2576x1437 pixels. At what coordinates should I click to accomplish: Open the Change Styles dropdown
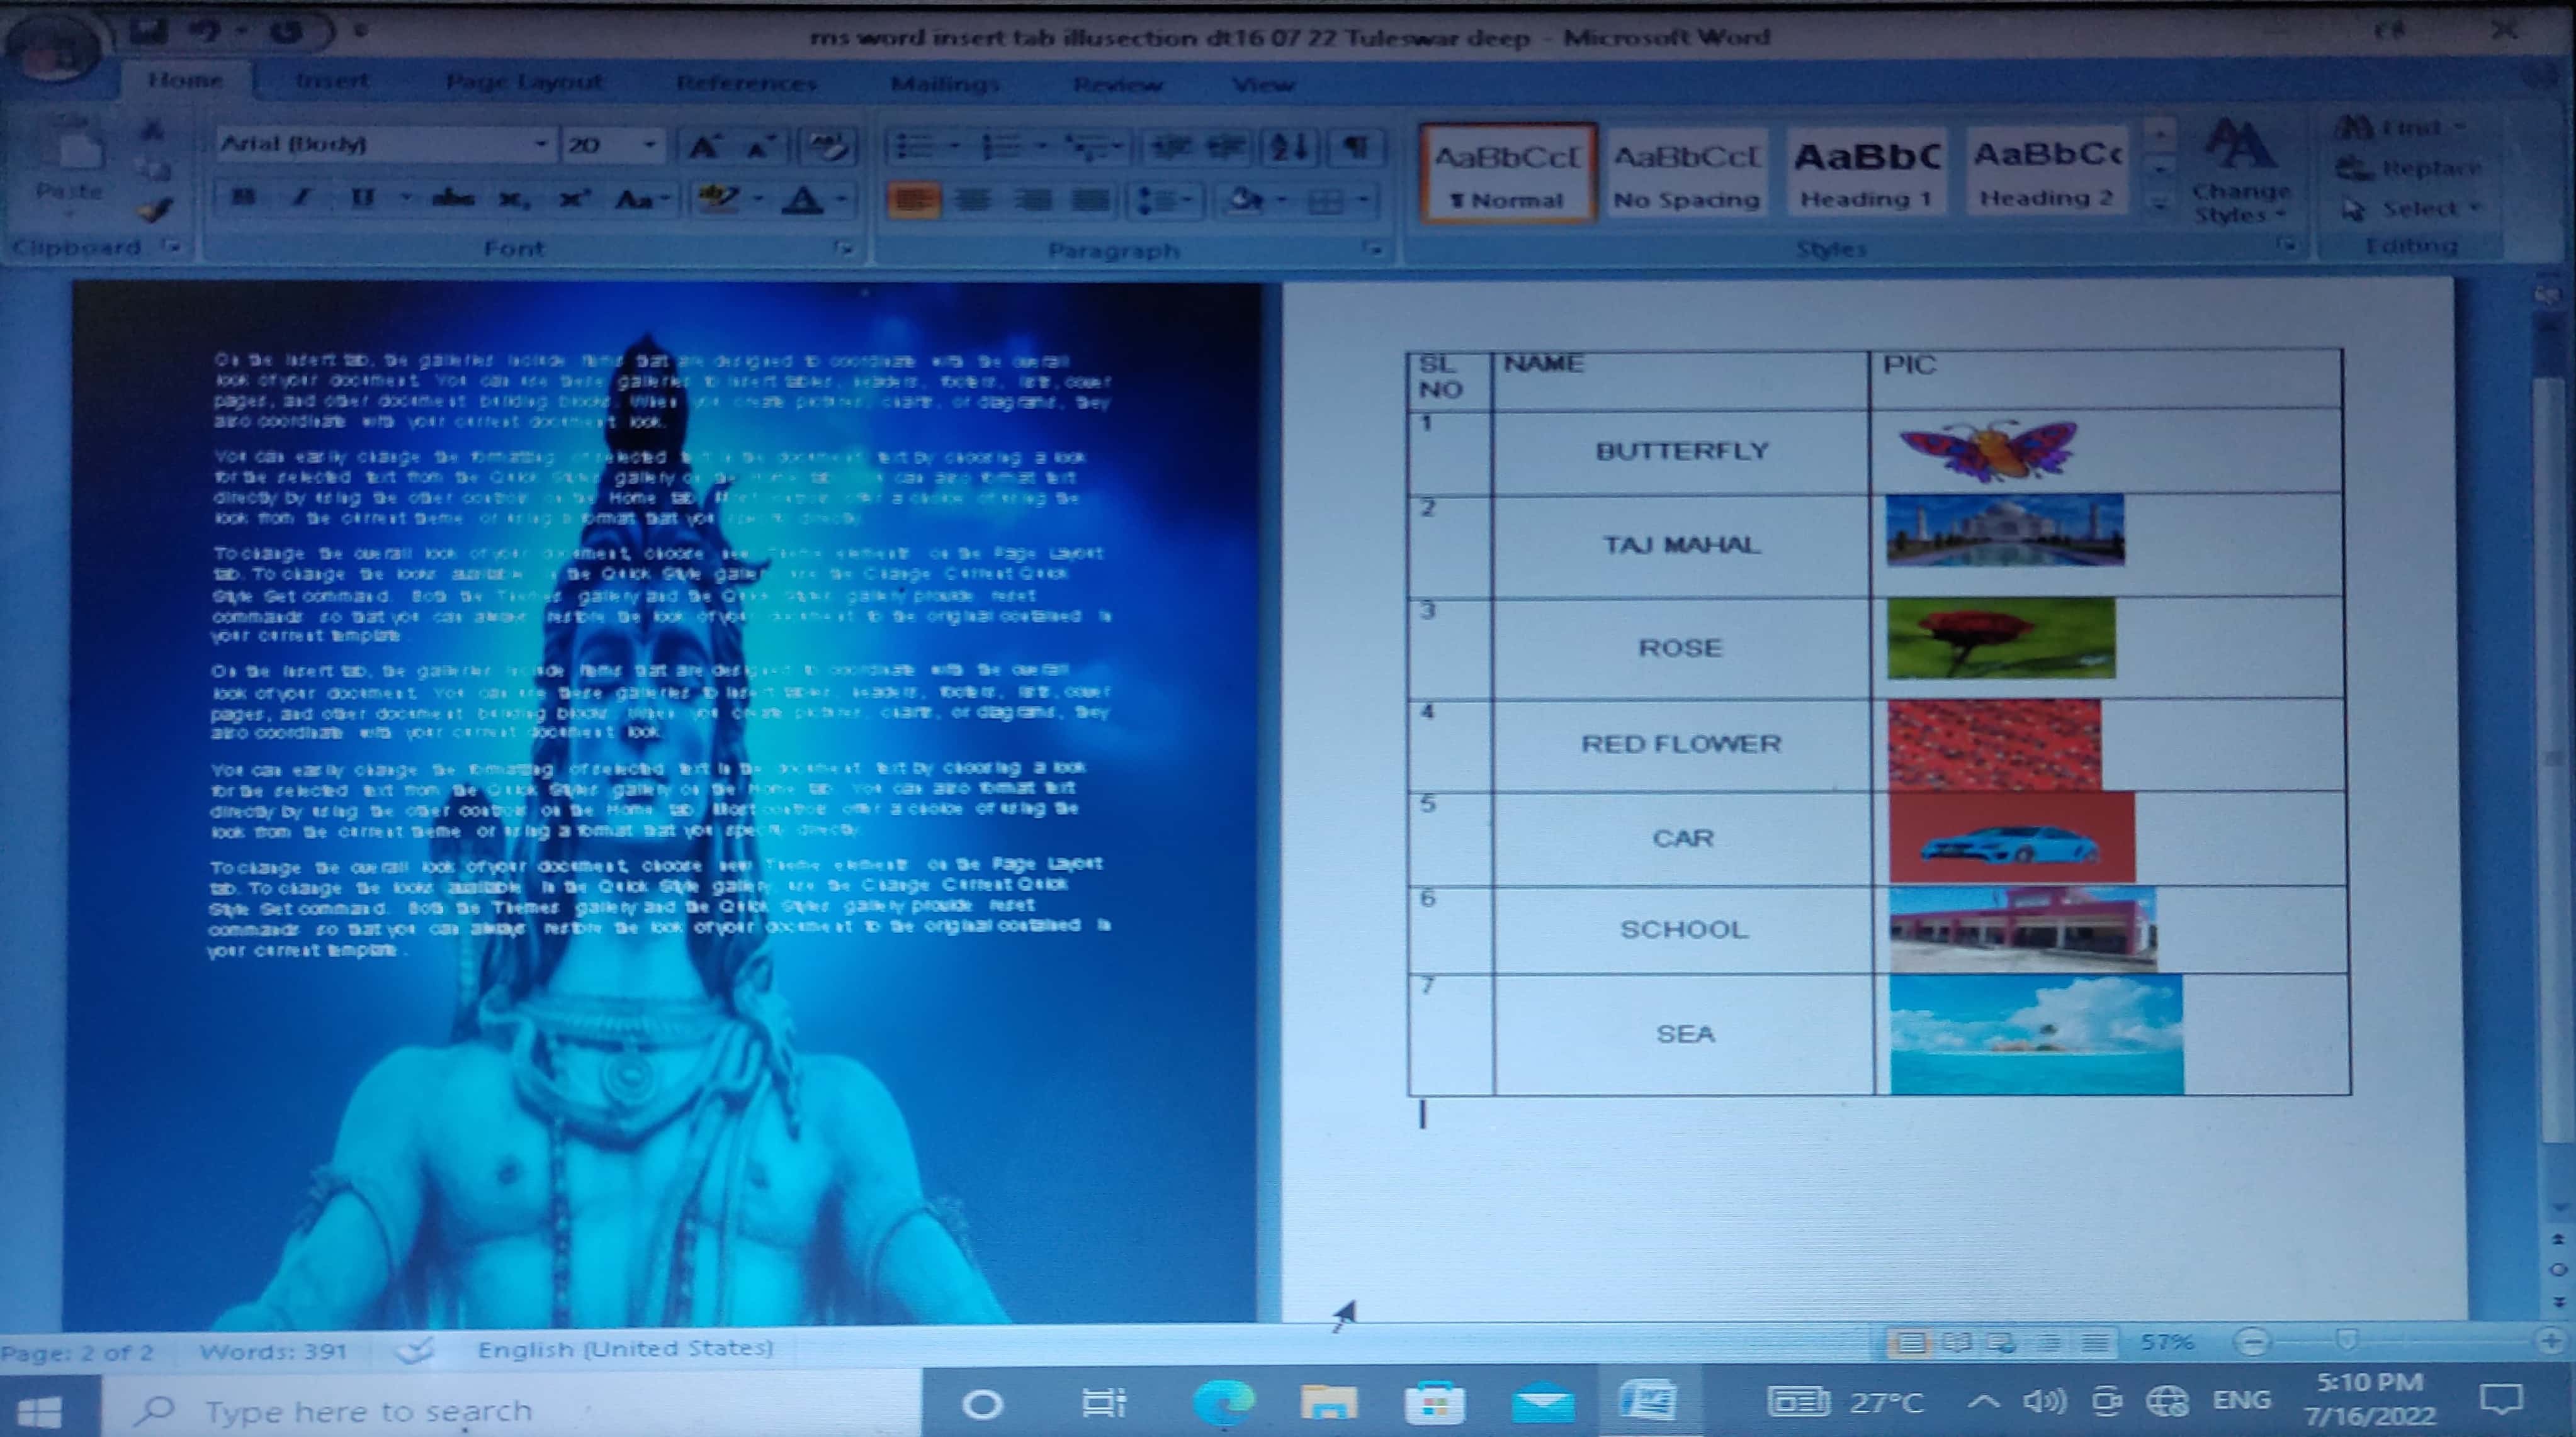pyautogui.click(x=2240, y=175)
